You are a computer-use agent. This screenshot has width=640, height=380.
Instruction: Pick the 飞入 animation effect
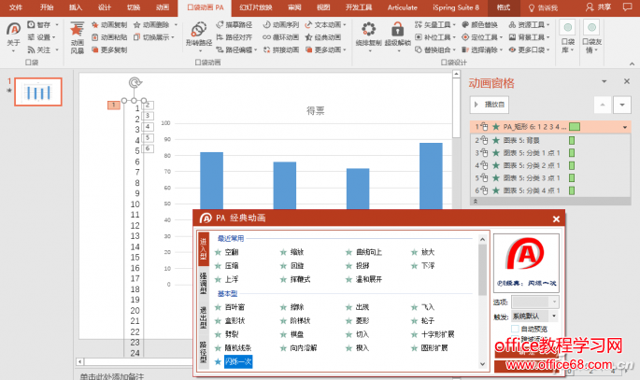427,306
